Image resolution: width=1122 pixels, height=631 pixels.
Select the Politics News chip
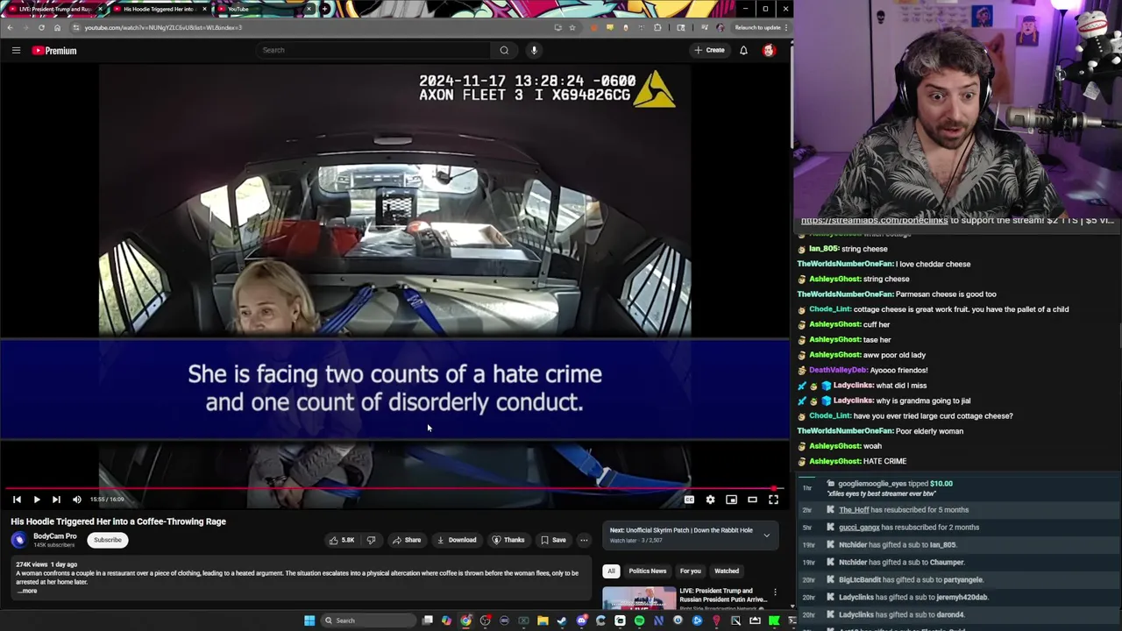647,571
